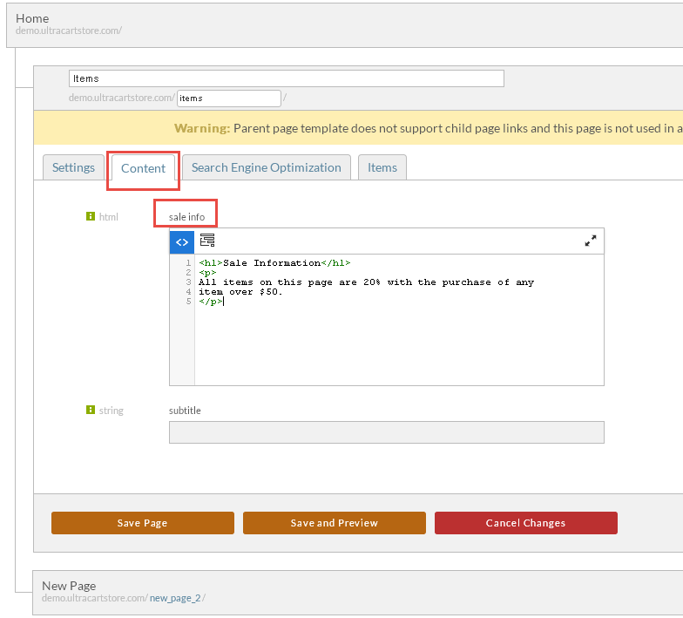
Task: Click the Save Page button
Action: point(143,523)
